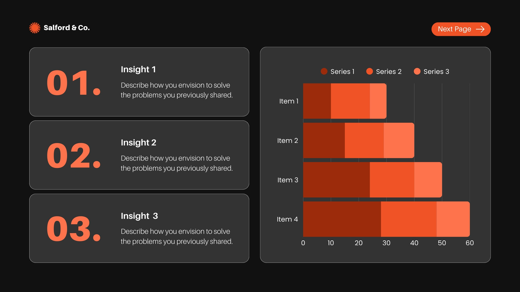Screen dimensions: 520x292
Task: Click the lightest Item 4 bar segment
Action: click(x=453, y=219)
